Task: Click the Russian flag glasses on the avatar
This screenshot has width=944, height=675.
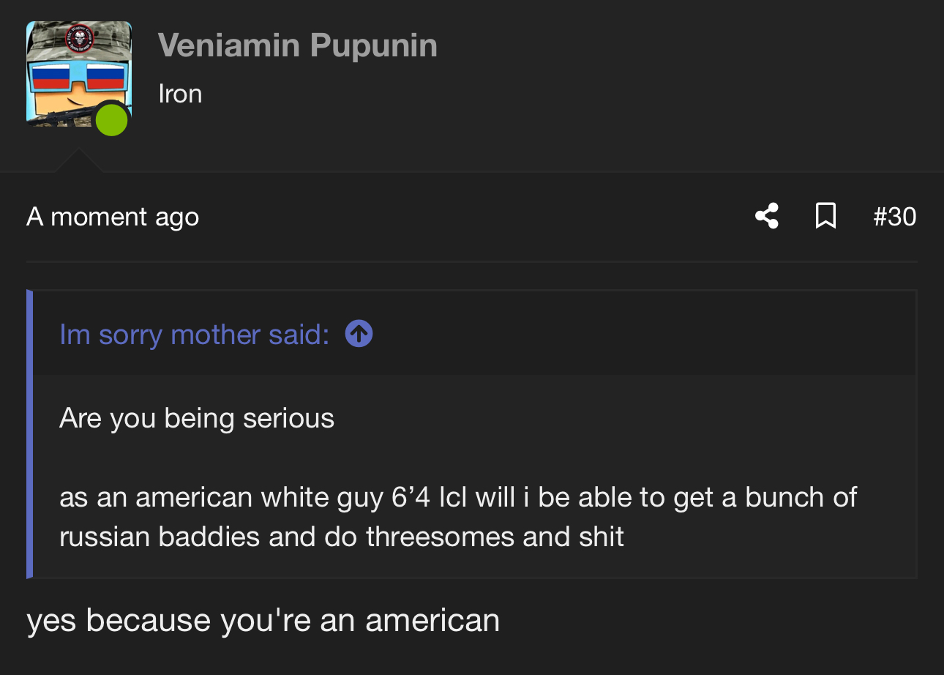Action: point(78,75)
